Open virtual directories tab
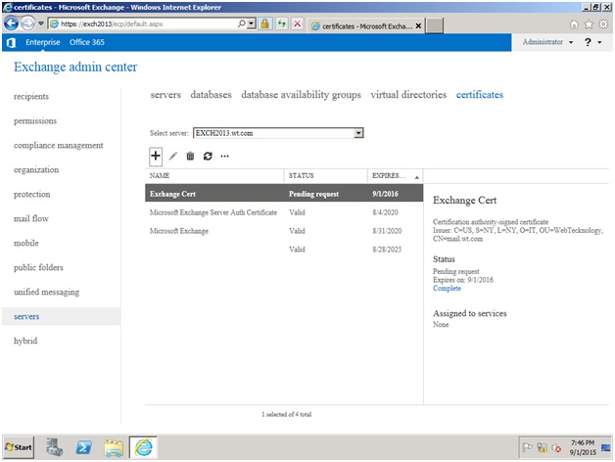Screen dimensions: 615x462 click(408, 95)
